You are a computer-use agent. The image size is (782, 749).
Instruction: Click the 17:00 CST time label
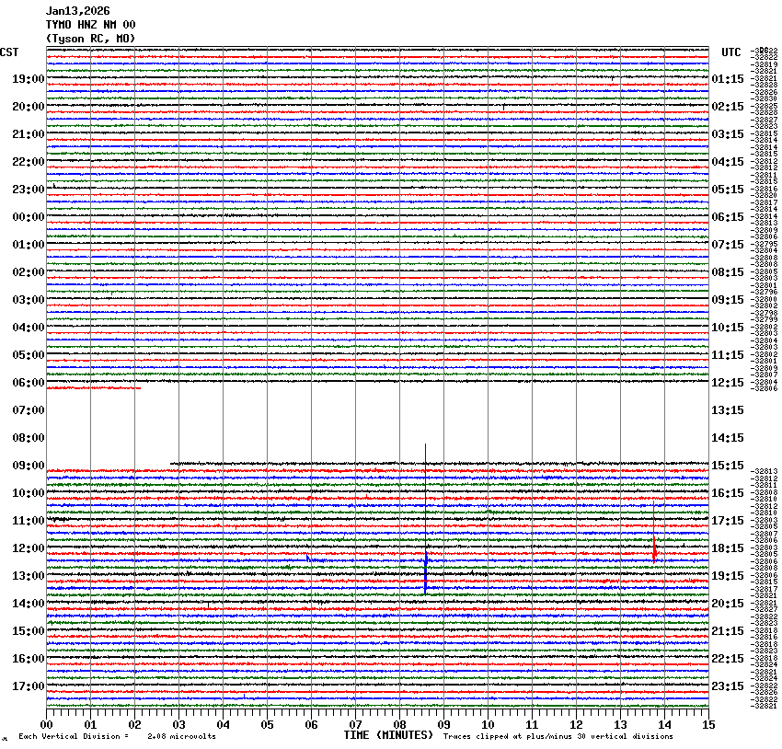(x=29, y=686)
